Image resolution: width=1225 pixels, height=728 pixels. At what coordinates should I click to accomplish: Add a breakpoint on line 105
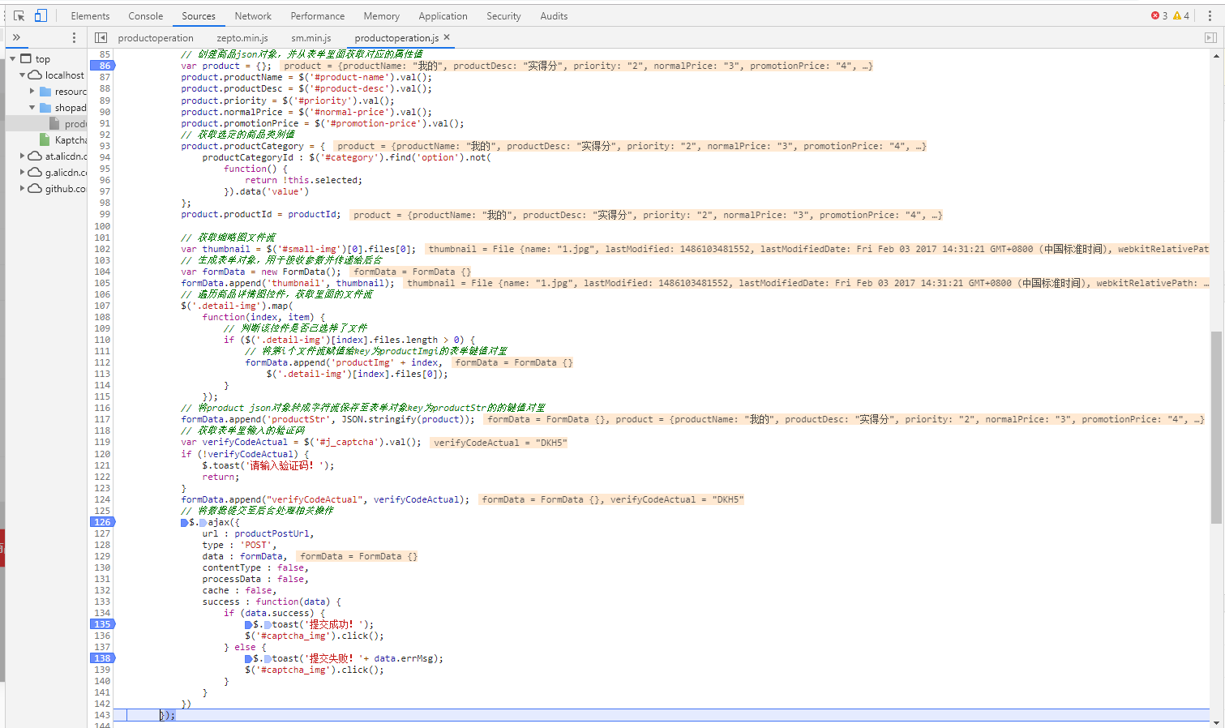[102, 283]
